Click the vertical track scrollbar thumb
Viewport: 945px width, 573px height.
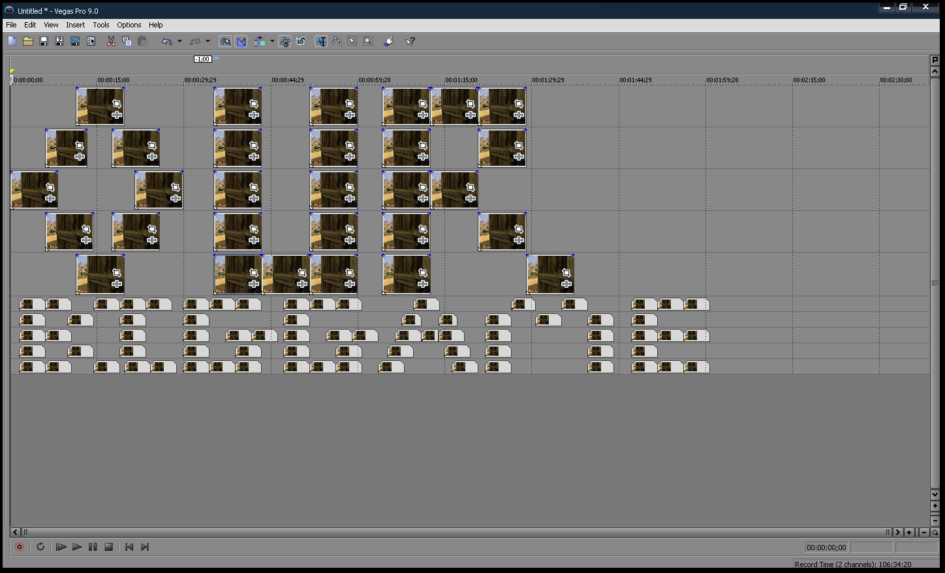(x=935, y=283)
